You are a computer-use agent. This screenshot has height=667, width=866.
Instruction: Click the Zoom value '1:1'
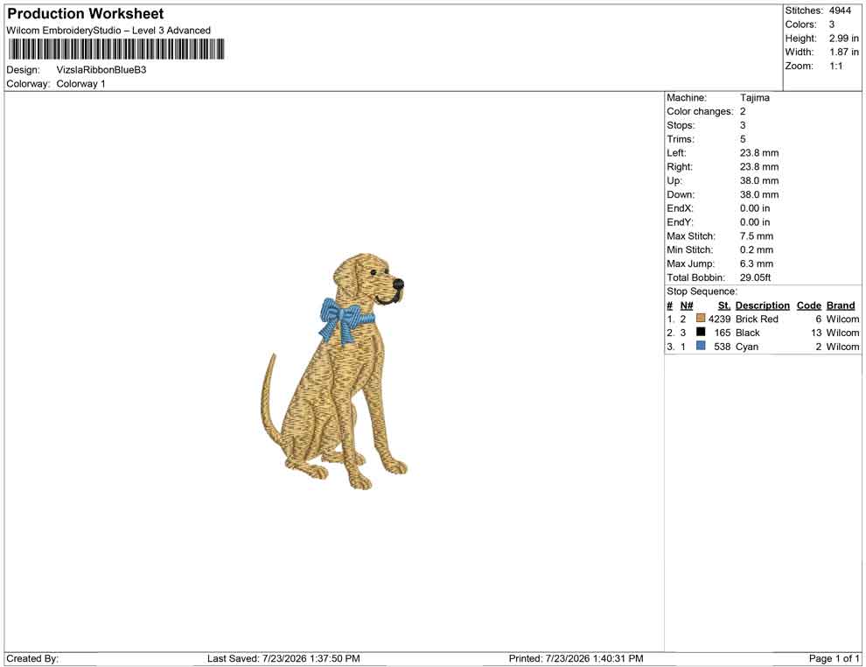[x=836, y=66]
